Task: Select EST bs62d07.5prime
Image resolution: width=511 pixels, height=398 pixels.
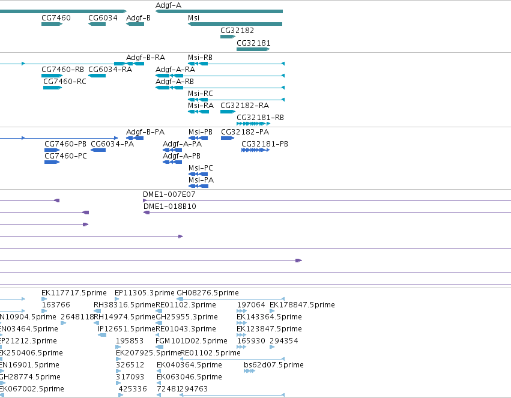Action: [x=249, y=372]
